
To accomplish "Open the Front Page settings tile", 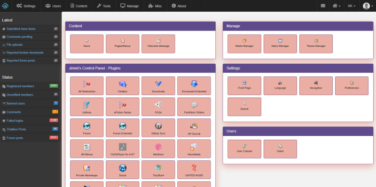I will (244, 86).
